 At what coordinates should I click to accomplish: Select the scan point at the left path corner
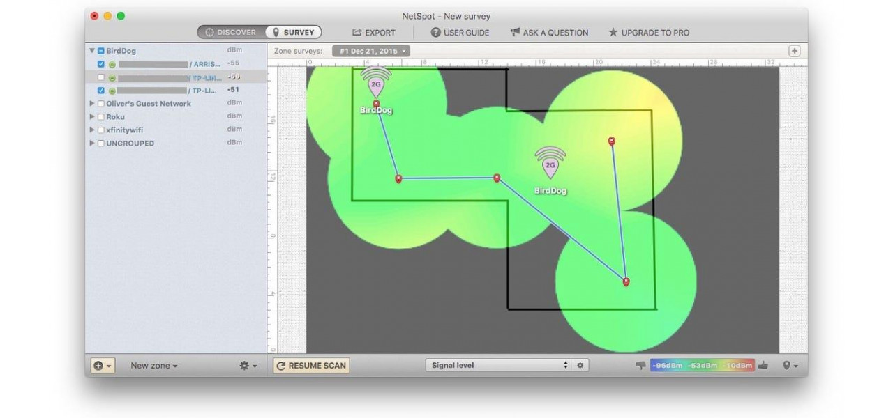[x=398, y=179]
